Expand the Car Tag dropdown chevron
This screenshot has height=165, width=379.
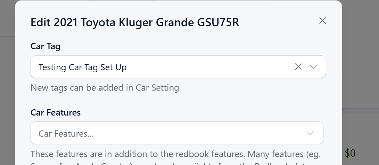(313, 67)
